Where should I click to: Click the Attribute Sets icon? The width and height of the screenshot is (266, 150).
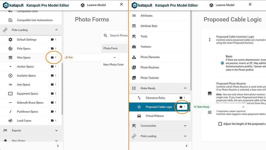pos(134,26)
